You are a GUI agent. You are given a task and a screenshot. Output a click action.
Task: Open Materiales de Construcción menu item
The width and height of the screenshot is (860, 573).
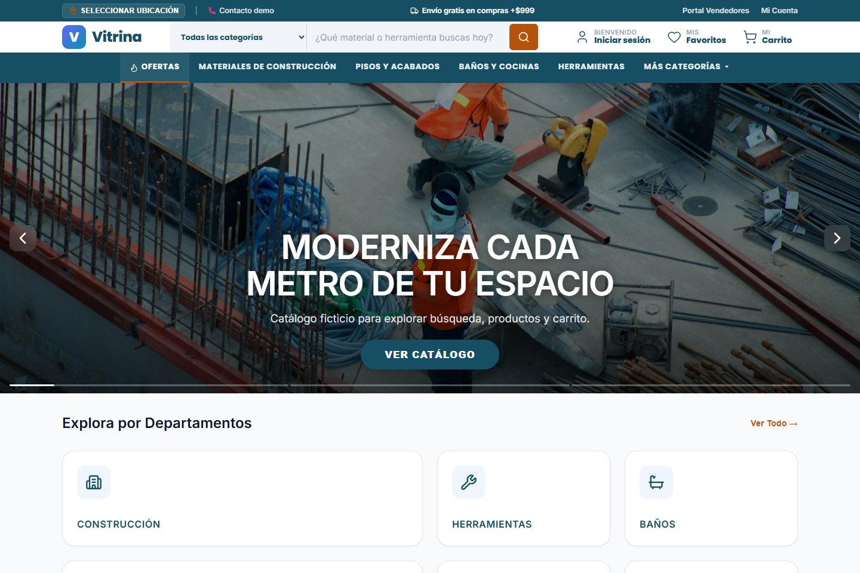point(268,67)
